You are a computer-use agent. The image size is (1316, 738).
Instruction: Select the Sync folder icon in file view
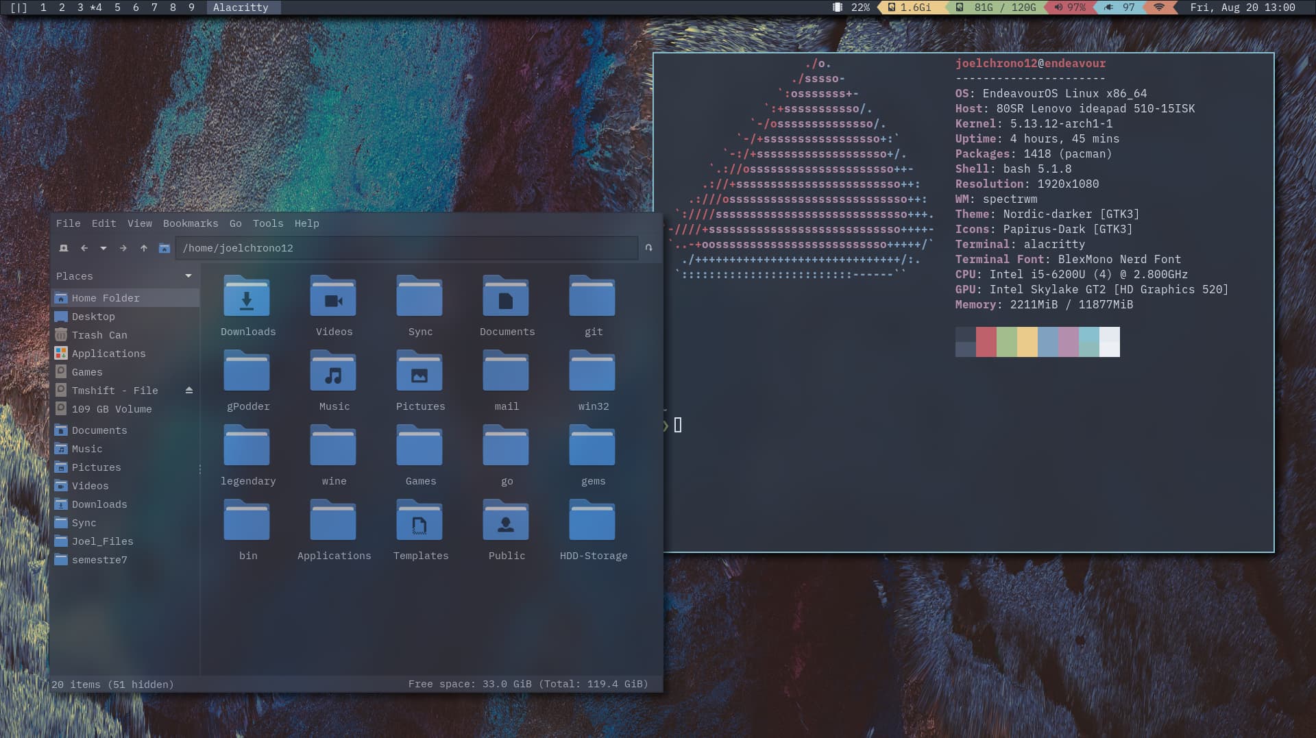(x=419, y=296)
